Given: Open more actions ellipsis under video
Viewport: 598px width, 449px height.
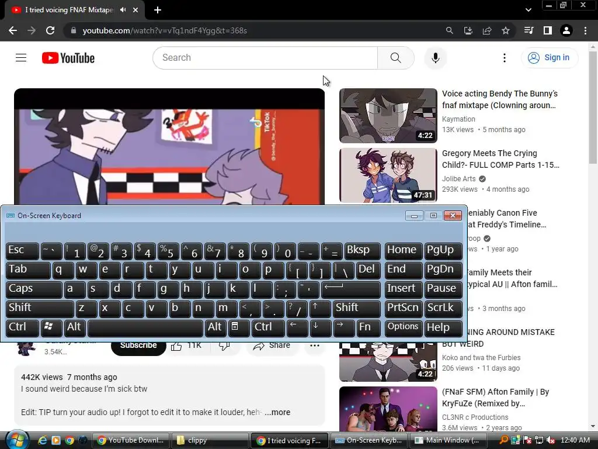Looking at the screenshot, I should coord(315,346).
